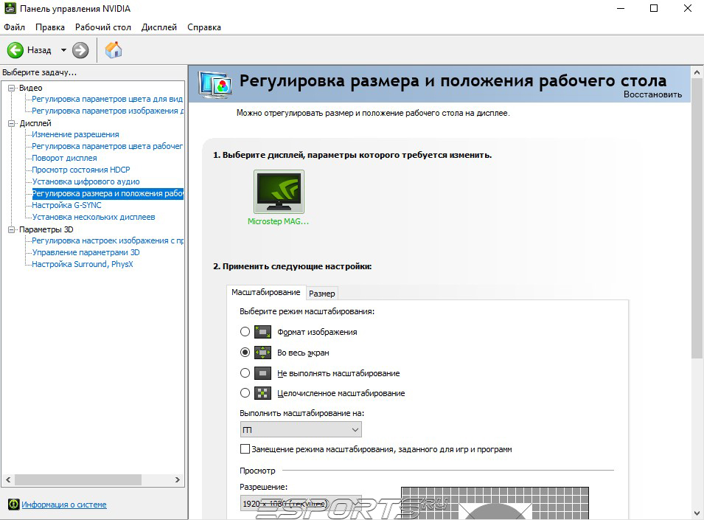Open the 'Правка' menu
The image size is (704, 520).
click(x=50, y=27)
